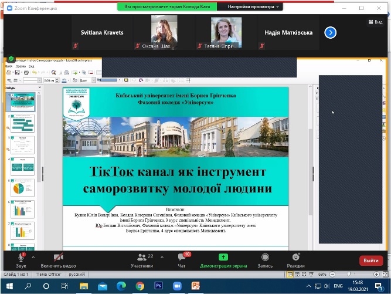Image resolution: width=391 pixels, height=294 pixels.
Task: Open the Чат chat panel
Action: tap(182, 259)
